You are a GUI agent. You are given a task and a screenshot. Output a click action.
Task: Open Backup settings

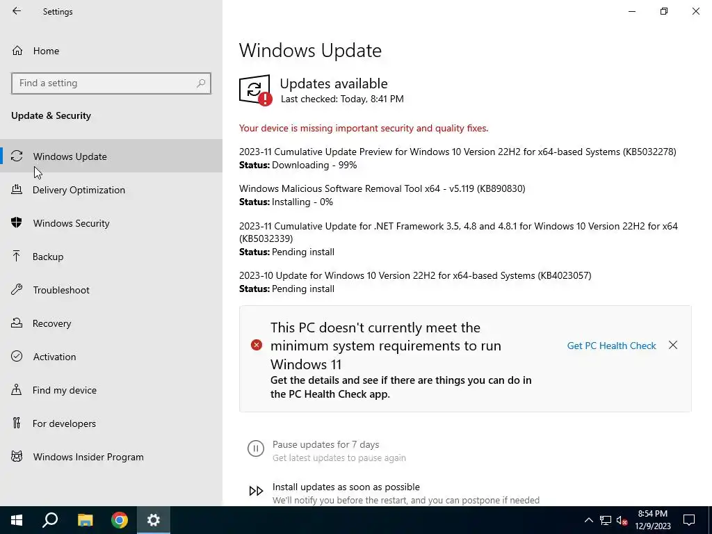[111, 257]
